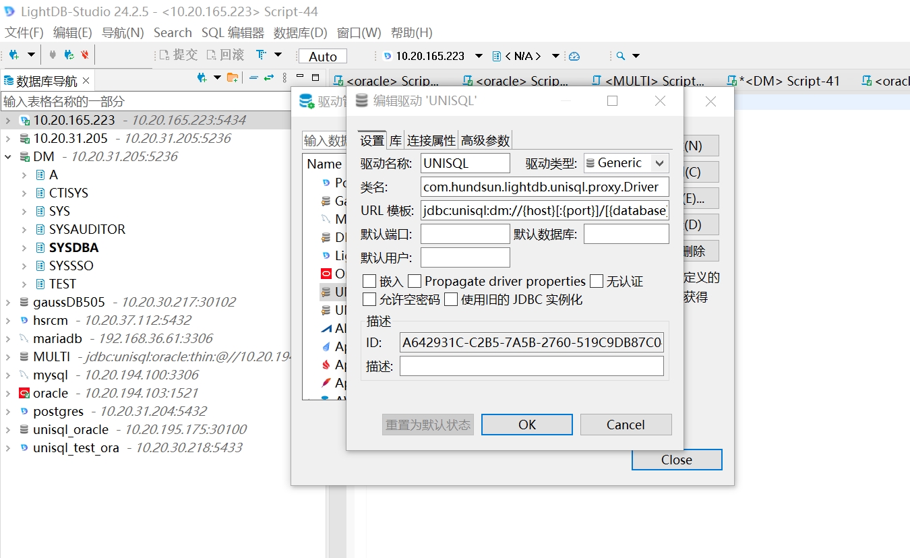Open the Search menu
Screen dimensions: 910x558
tap(173, 32)
